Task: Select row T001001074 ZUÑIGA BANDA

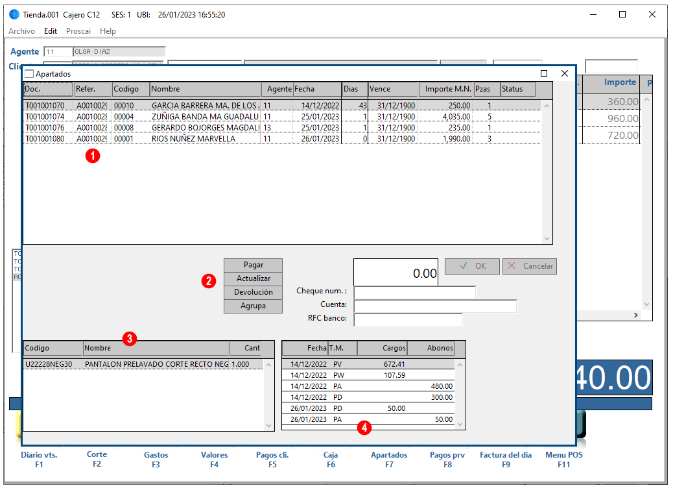Action: pyautogui.click(x=281, y=117)
